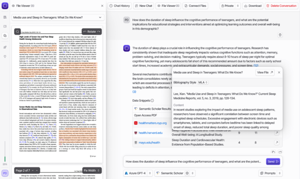This screenshot has height=179, width=300.
Task: Click the Download button
Action: coord(253,6)
